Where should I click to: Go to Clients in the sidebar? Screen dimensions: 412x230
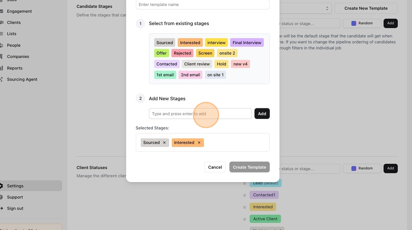point(14,22)
